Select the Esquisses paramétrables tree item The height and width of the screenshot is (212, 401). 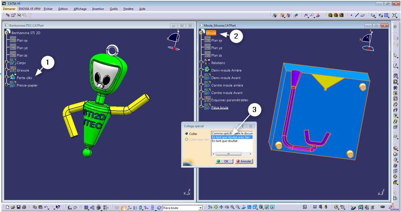230,100
